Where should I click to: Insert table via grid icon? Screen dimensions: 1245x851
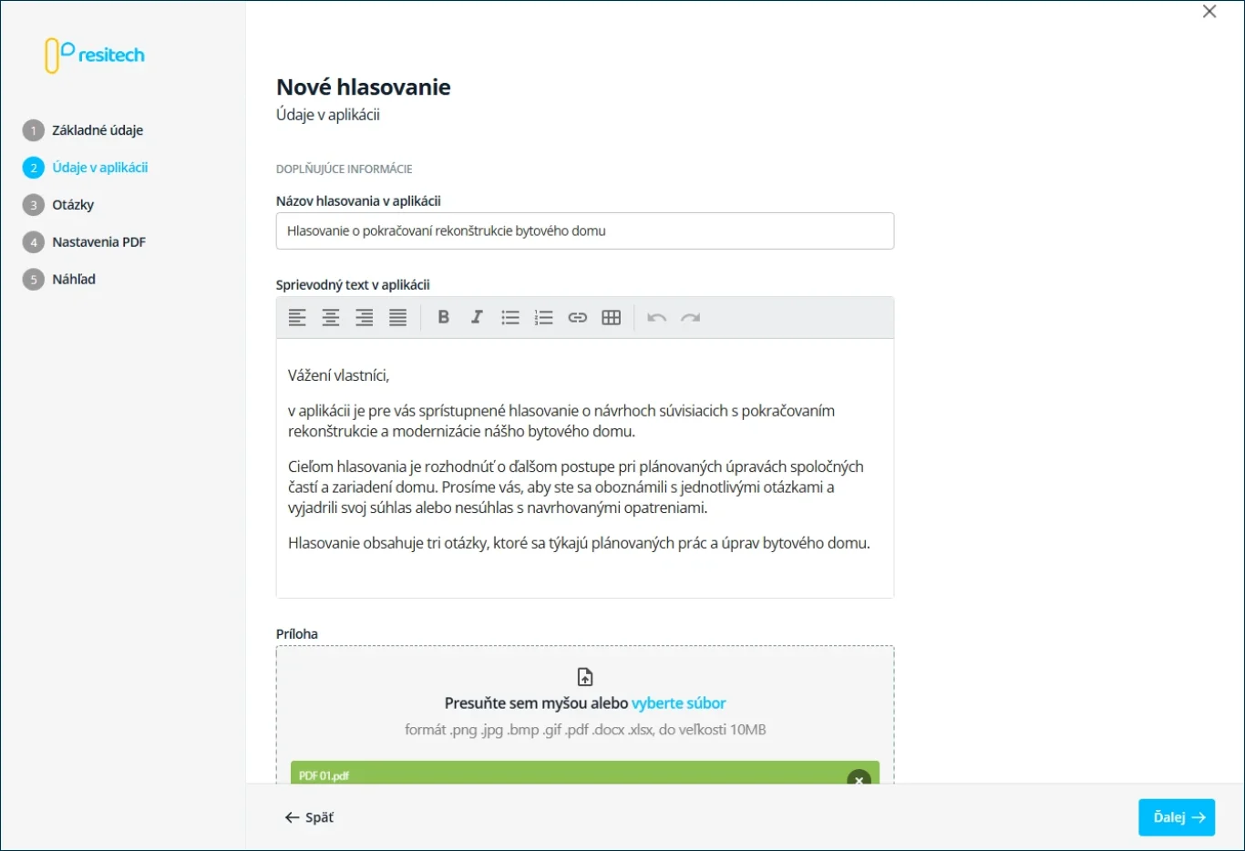612,317
